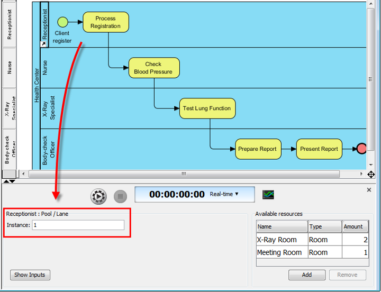Click the vertical scrollbar thumb

point(370,79)
